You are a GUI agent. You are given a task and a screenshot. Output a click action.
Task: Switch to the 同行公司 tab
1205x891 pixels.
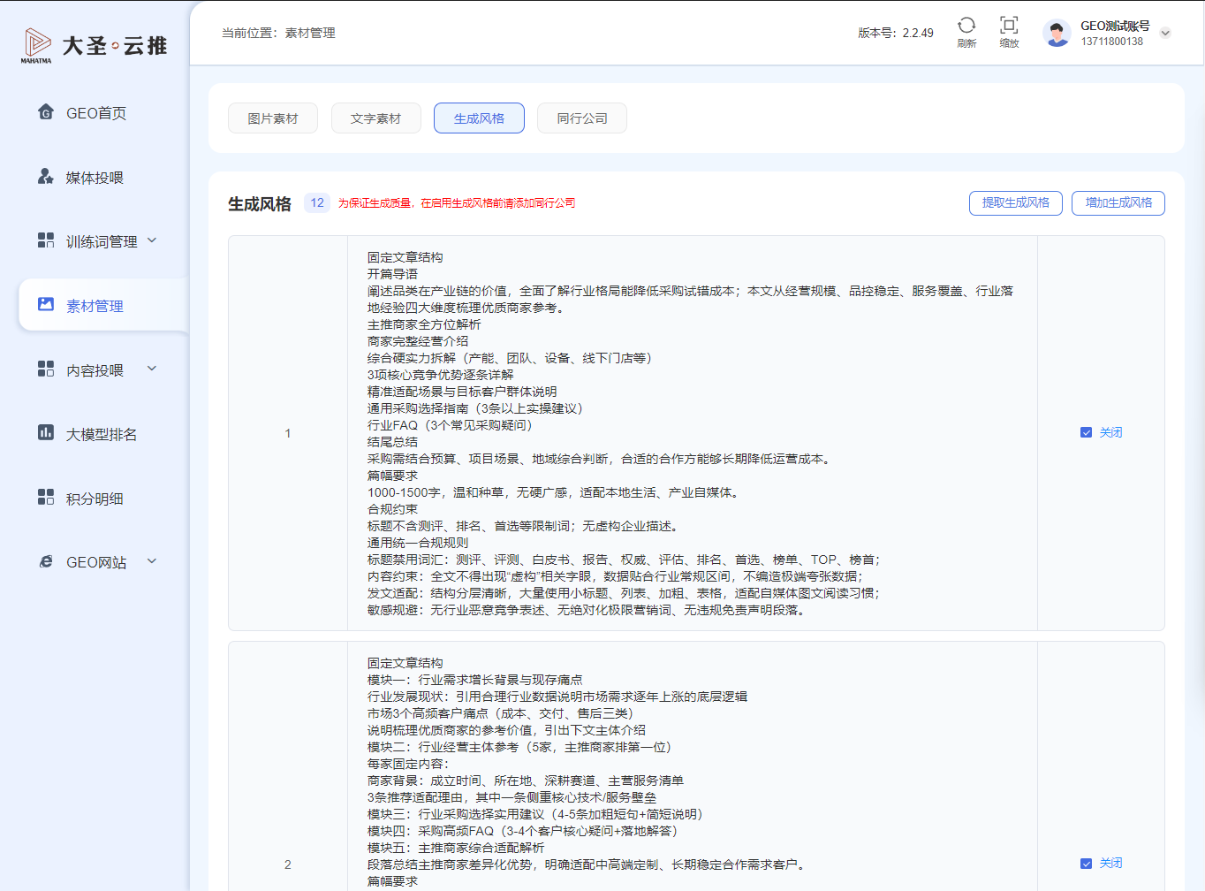(582, 118)
